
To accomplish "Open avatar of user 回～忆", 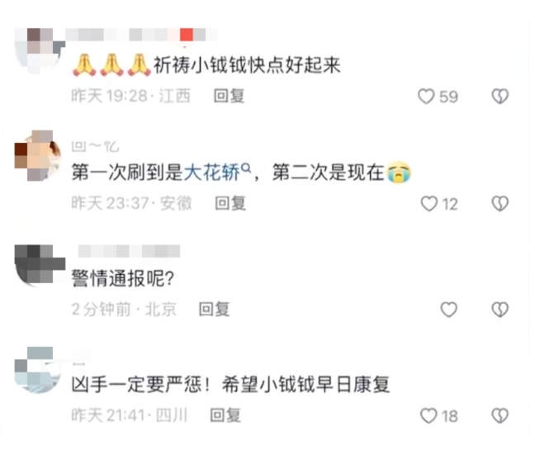I will (x=38, y=156).
